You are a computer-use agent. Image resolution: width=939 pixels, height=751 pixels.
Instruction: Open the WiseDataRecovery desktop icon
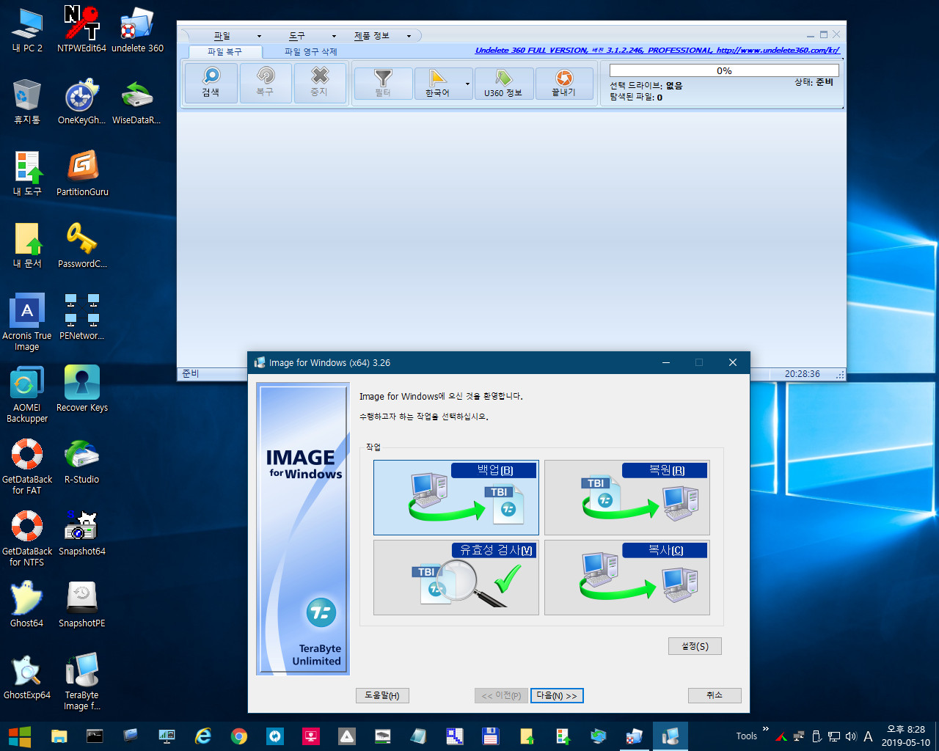click(x=136, y=101)
